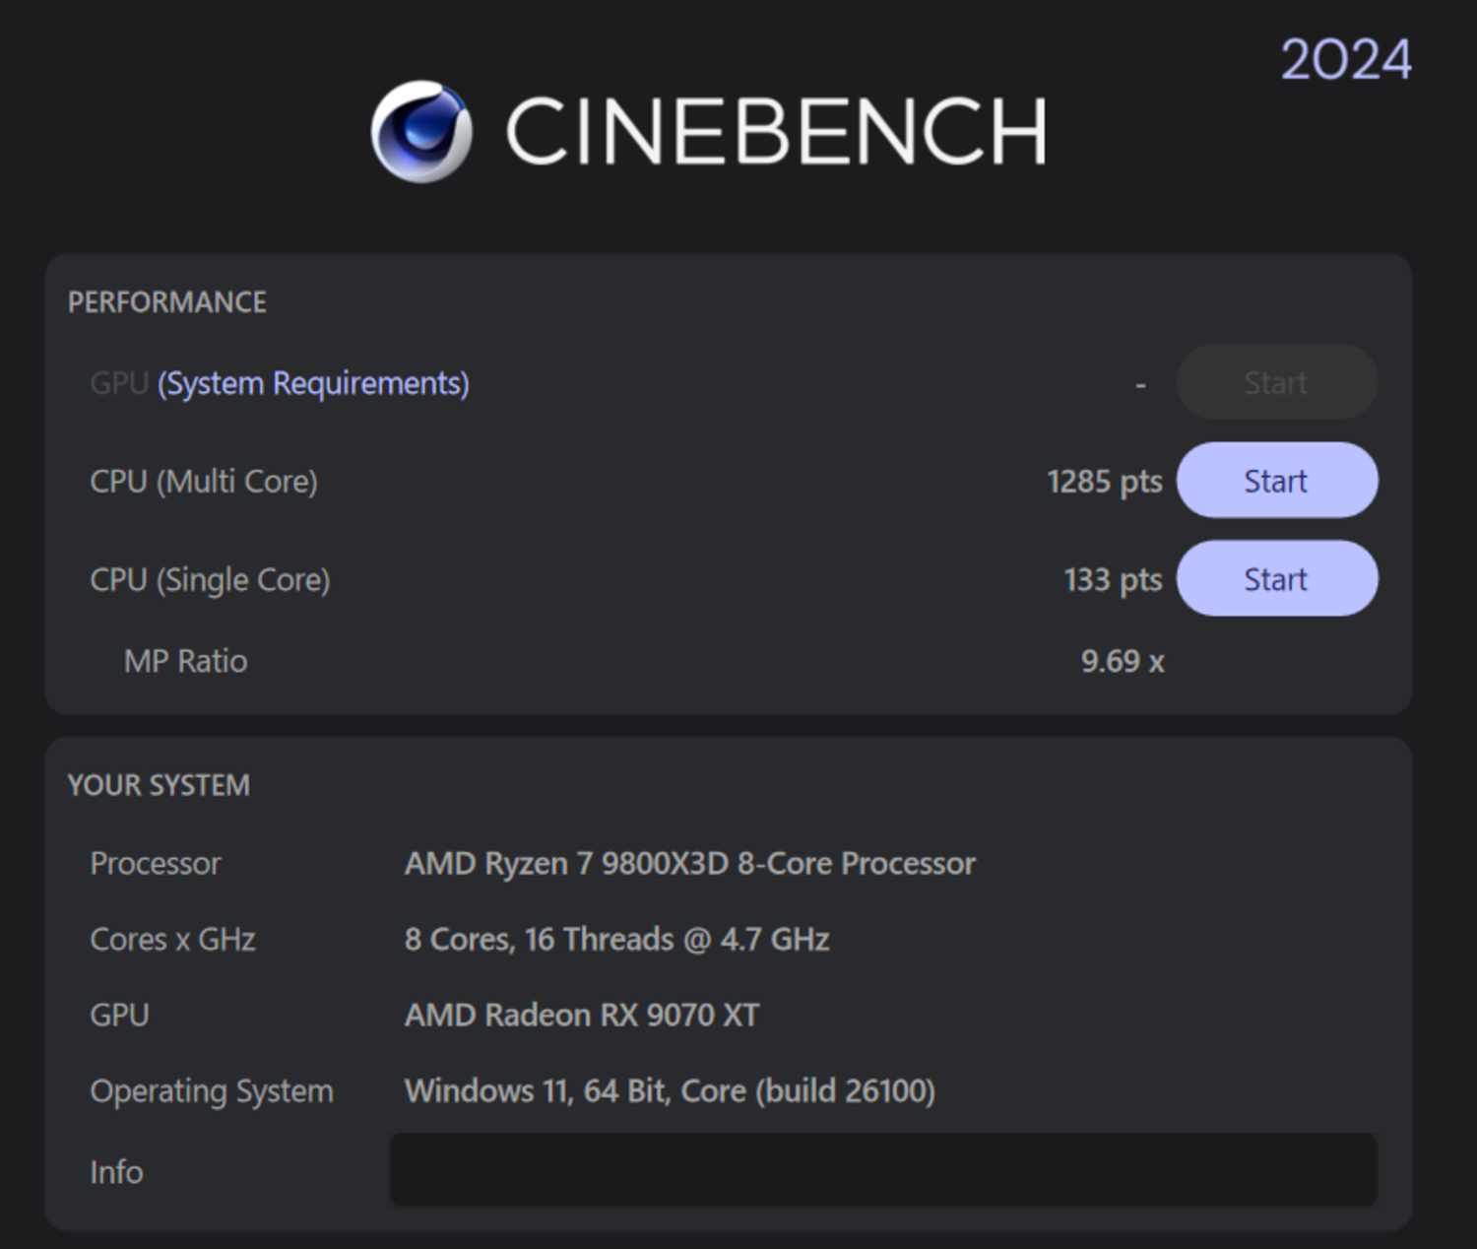
Task: Click the AMD Radeon RX 9070 XT text
Action: click(x=582, y=1016)
